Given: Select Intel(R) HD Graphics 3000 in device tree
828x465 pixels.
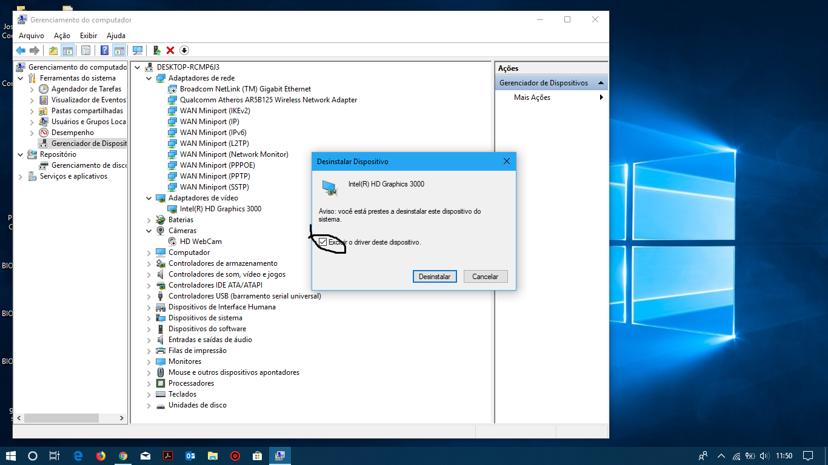Looking at the screenshot, I should 221,209.
